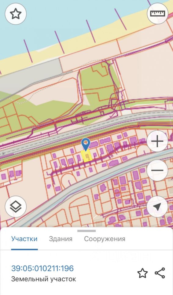
Task: Switch to the Сооружения tab
Action: 105,239
